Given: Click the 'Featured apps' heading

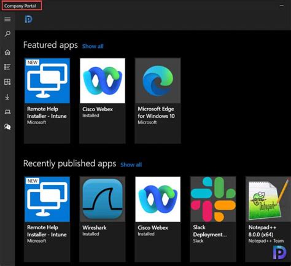Looking at the screenshot, I should pos(50,45).
